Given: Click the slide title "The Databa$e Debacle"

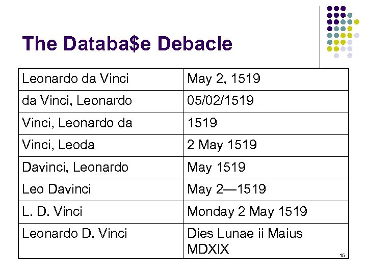Looking at the screenshot, I should 127,44.
